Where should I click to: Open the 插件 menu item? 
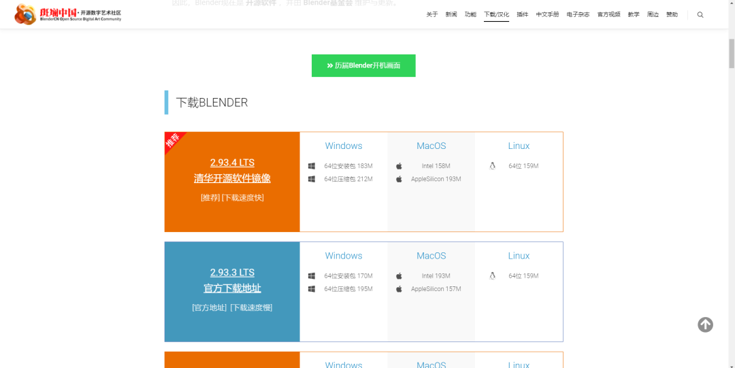point(522,14)
